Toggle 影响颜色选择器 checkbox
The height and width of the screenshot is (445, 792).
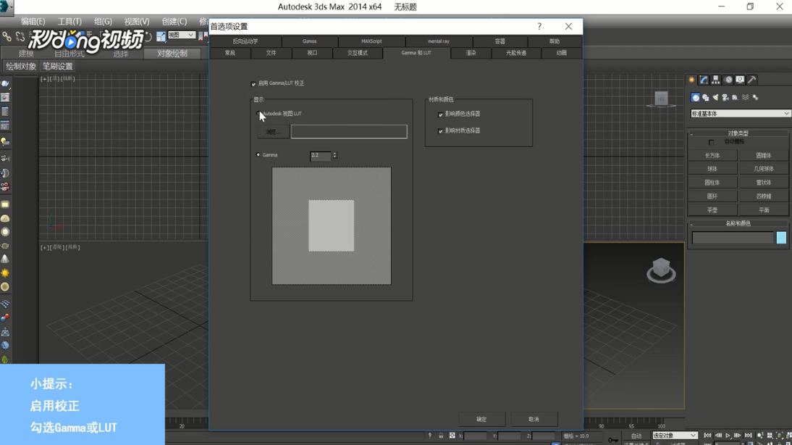click(x=440, y=115)
